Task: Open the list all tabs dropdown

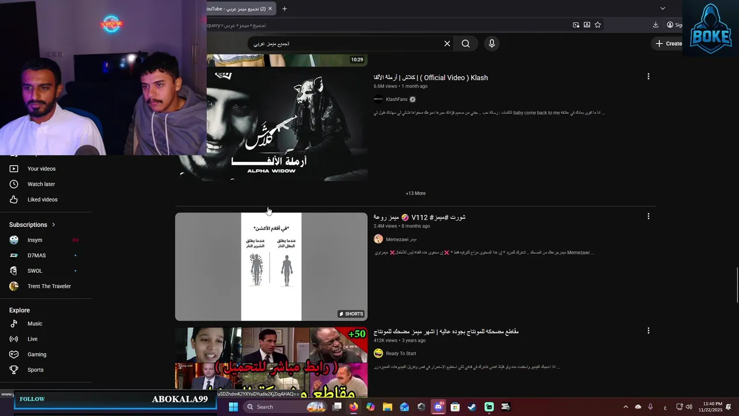Action: 663,9
